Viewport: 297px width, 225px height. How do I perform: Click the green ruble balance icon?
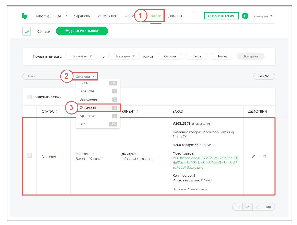[245, 16]
